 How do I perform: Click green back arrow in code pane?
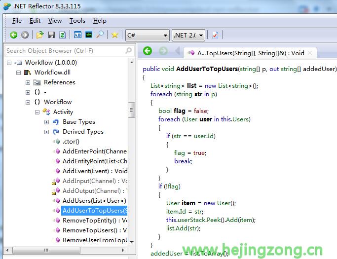tap(147, 51)
